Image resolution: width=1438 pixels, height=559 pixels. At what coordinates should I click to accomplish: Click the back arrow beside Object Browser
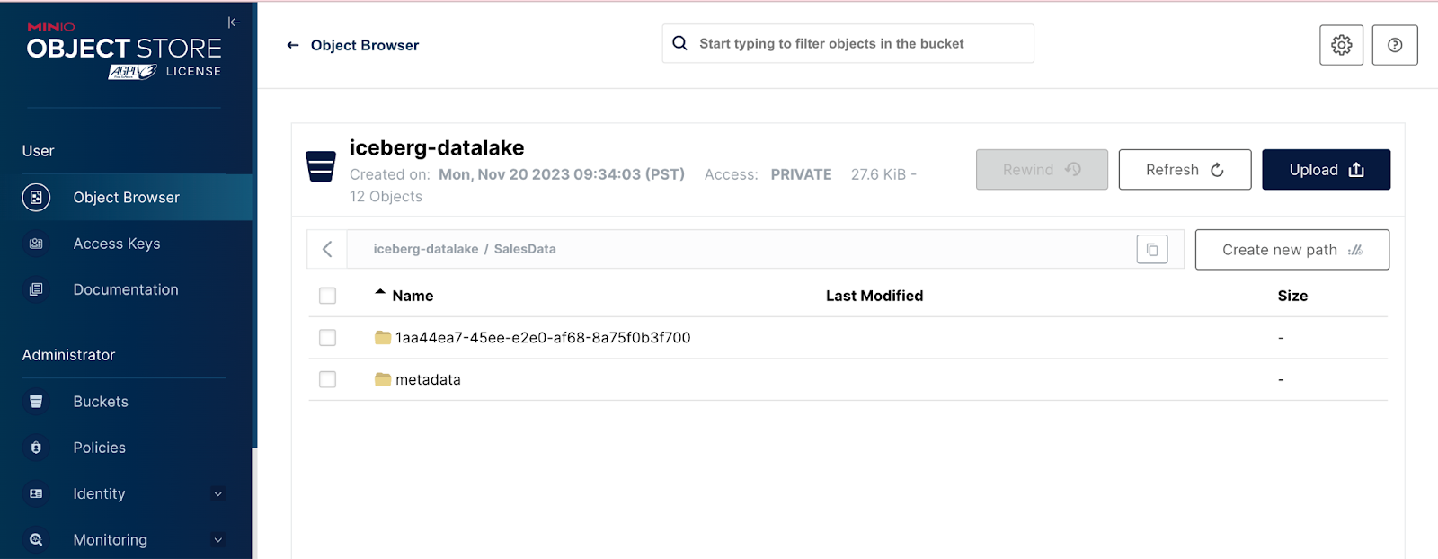[x=293, y=45]
